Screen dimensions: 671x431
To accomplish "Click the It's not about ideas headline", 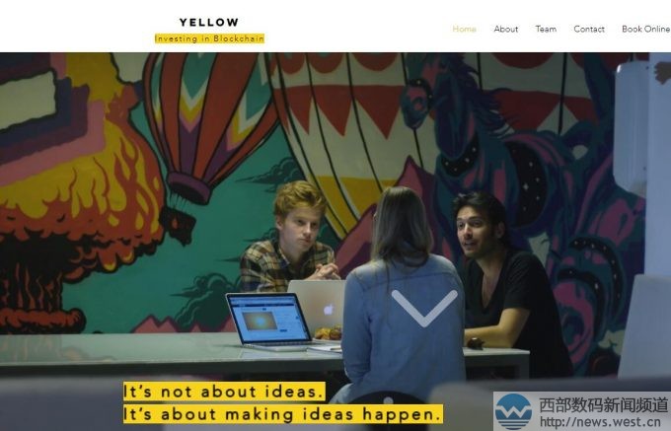I will (224, 392).
